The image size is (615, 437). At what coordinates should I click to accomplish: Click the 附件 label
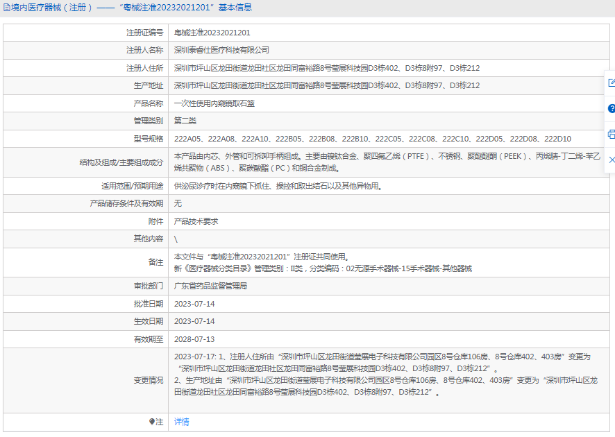pos(155,221)
